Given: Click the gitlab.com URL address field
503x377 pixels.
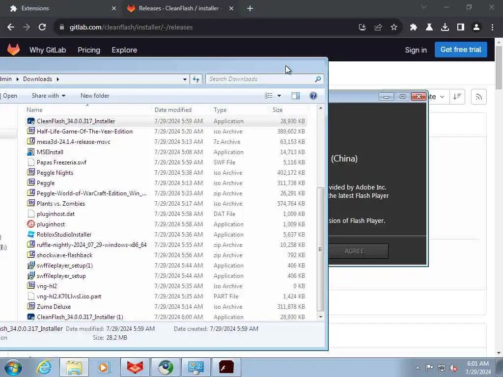Looking at the screenshot, I should pyautogui.click(x=205, y=27).
